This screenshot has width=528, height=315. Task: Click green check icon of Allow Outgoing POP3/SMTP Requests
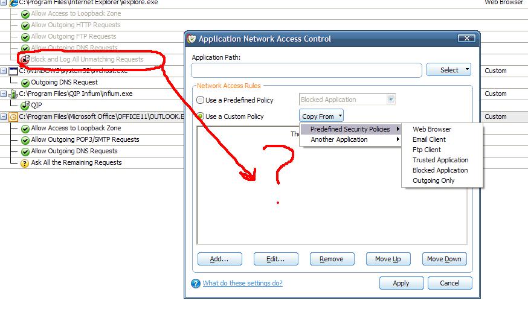pyautogui.click(x=25, y=140)
